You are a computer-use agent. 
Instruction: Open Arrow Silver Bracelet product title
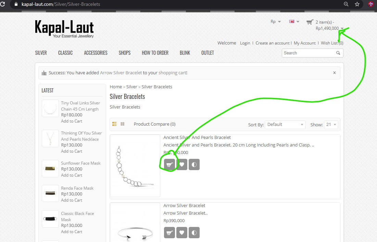click(x=184, y=205)
